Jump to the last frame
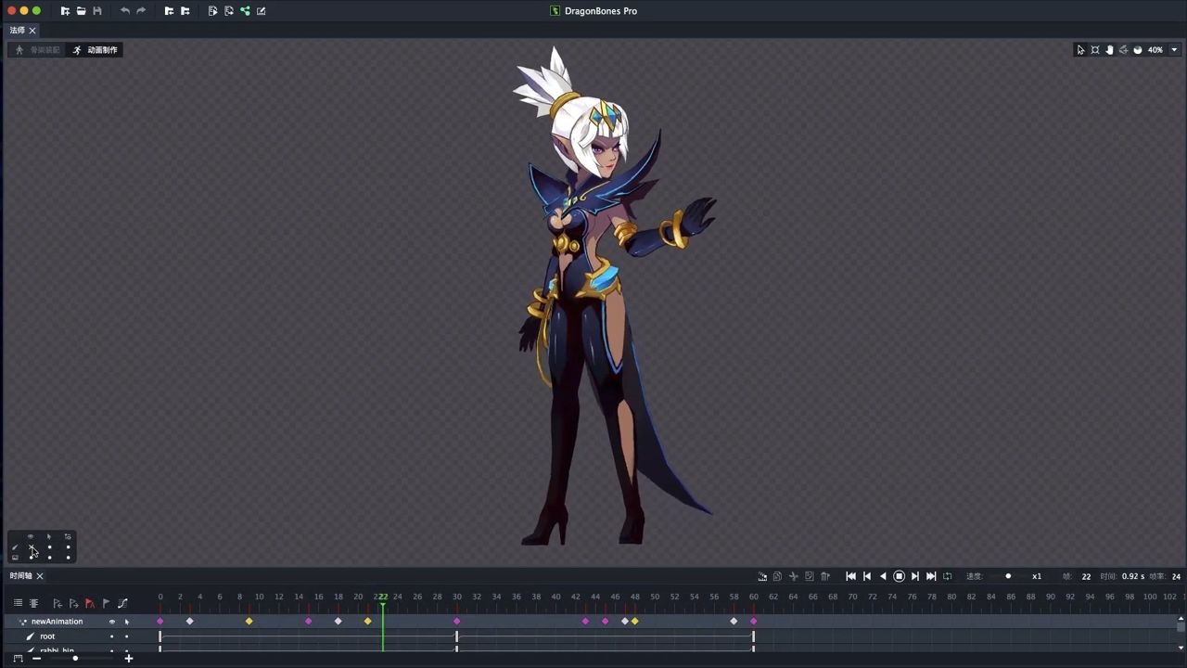The height and width of the screenshot is (668, 1187). click(x=931, y=576)
